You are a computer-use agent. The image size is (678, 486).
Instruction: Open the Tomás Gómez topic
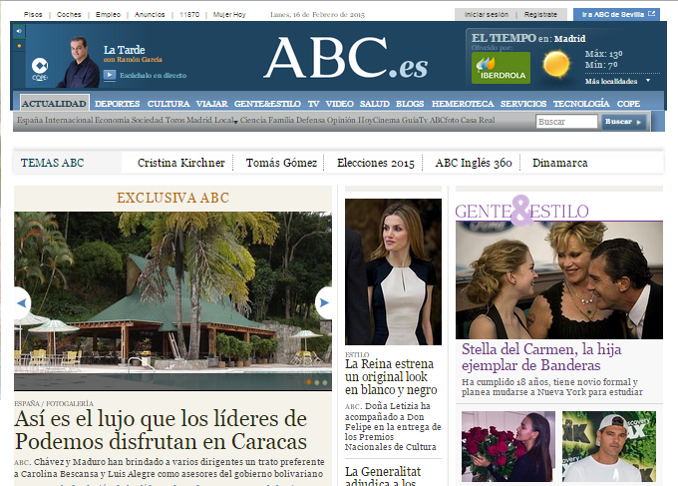tap(281, 163)
